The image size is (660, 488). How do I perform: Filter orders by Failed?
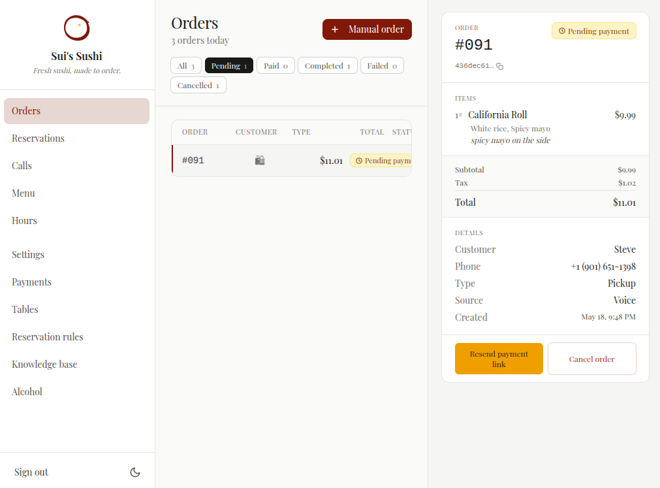pyautogui.click(x=382, y=66)
